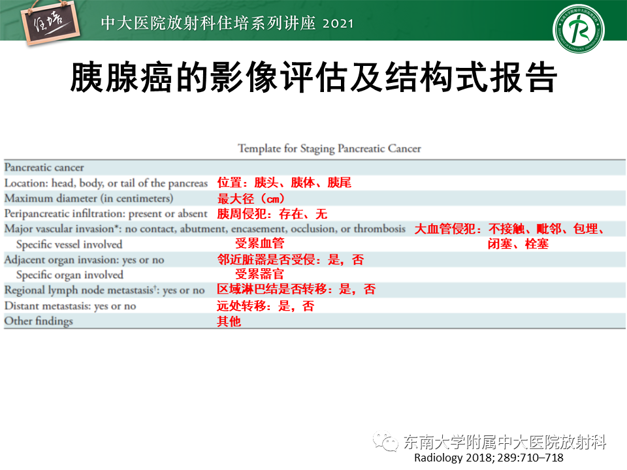Click the round green hospital logo
627x470 pixels.
tap(578, 29)
